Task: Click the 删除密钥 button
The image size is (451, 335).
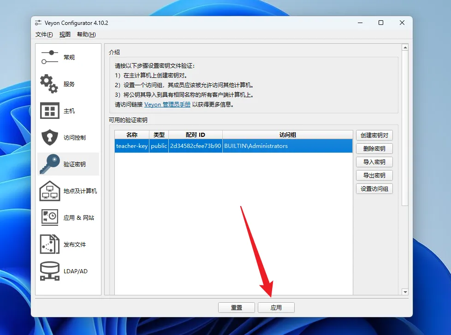Action: click(x=374, y=148)
